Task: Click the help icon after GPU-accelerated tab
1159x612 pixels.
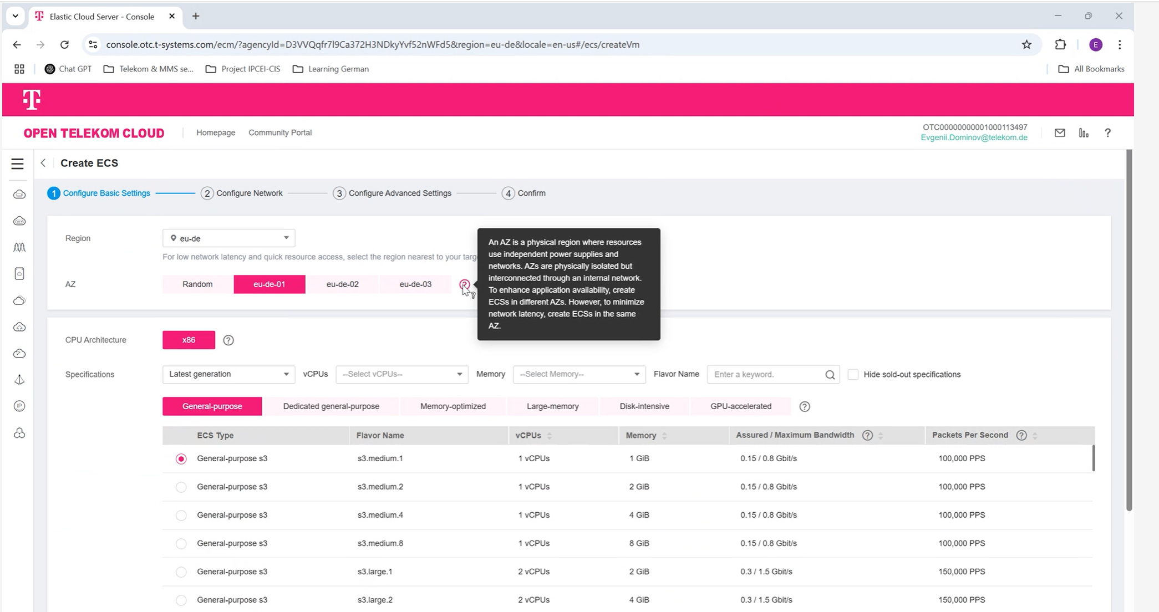Action: 805,406
